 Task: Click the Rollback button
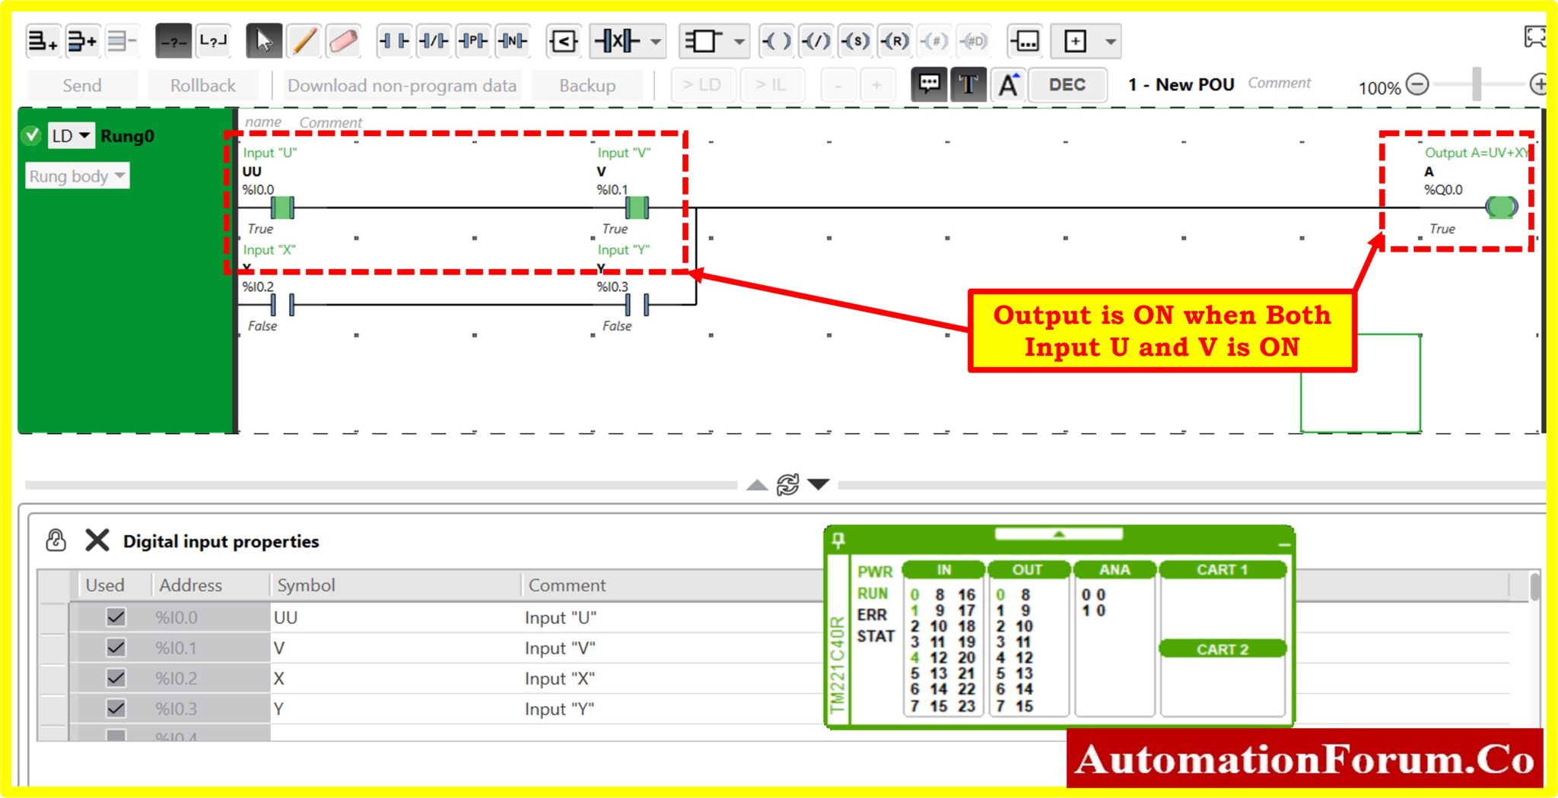point(203,84)
